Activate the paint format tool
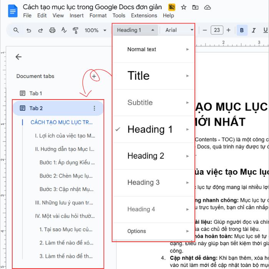The width and height of the screenshot is (269, 269). click(75, 30)
